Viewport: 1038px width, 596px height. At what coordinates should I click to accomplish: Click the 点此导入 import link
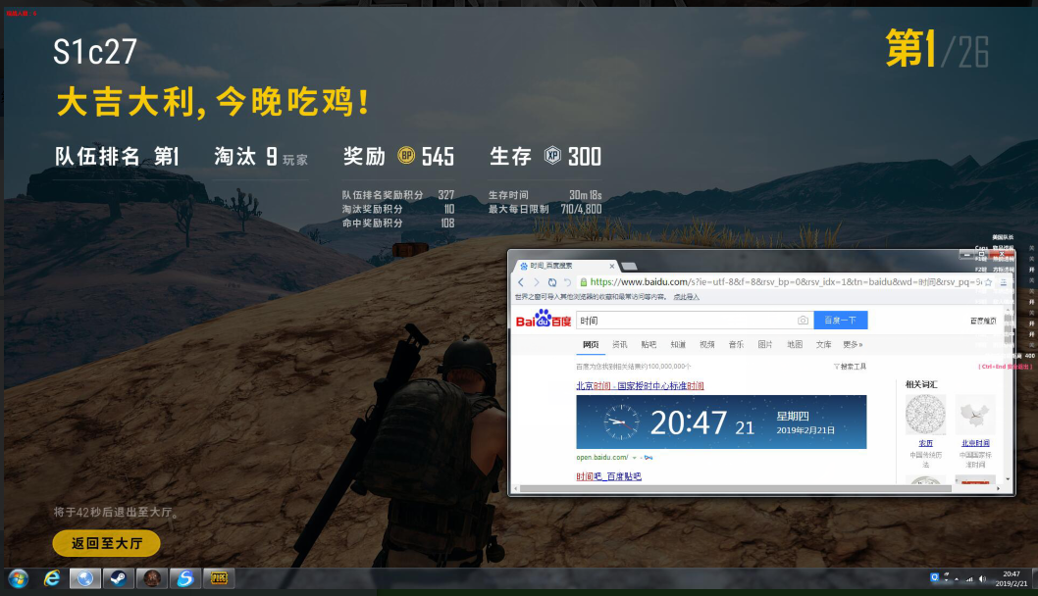(x=687, y=297)
